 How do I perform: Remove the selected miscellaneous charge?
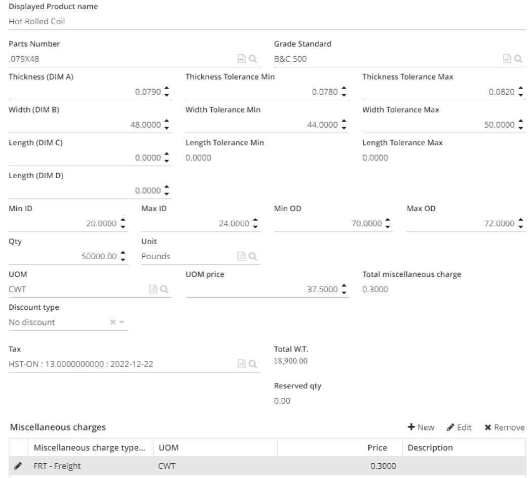pos(504,427)
